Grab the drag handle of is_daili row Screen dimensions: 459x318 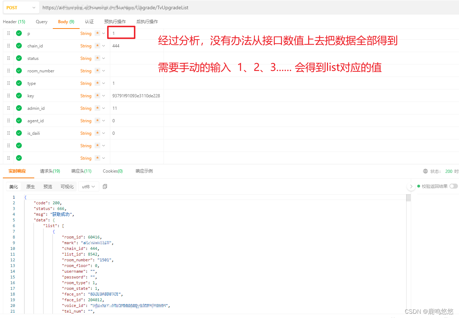9,133
